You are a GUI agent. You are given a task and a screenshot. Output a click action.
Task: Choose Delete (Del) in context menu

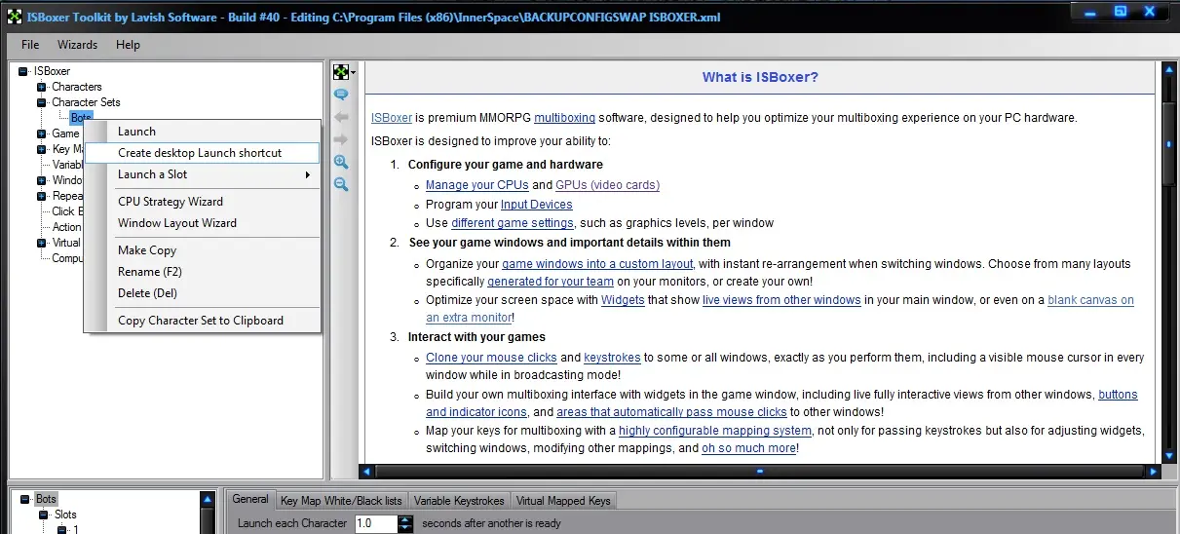pos(203,293)
